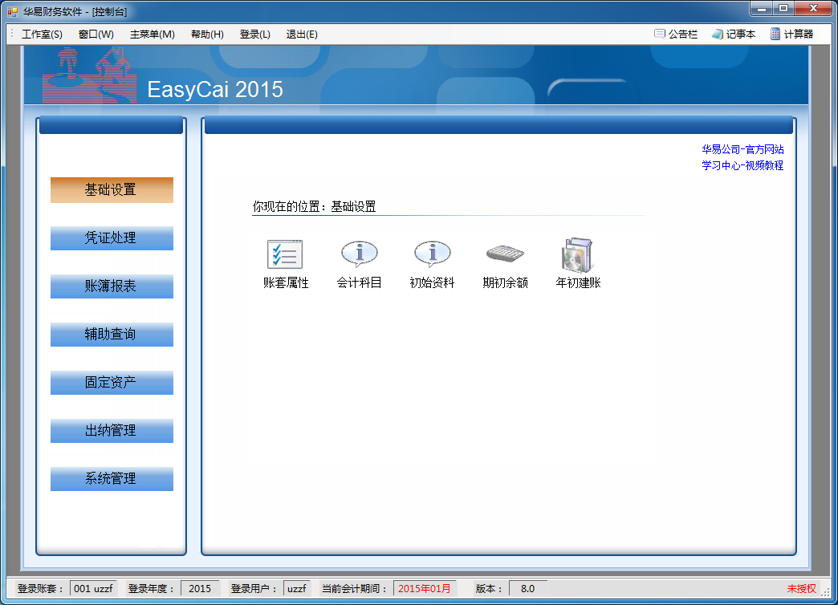The width and height of the screenshot is (838, 605).
Task: Launch the 计算器 calculator
Action: (x=792, y=35)
